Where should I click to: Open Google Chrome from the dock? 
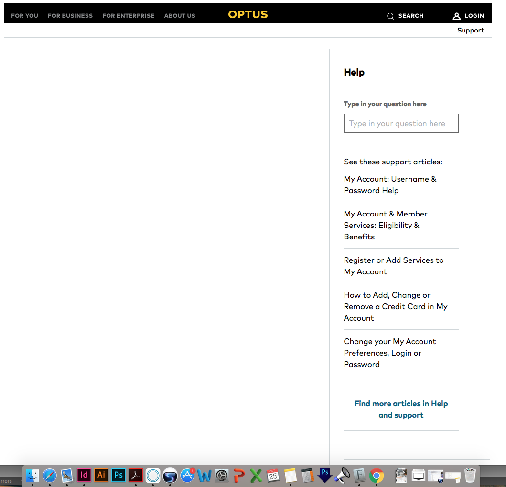[376, 476]
